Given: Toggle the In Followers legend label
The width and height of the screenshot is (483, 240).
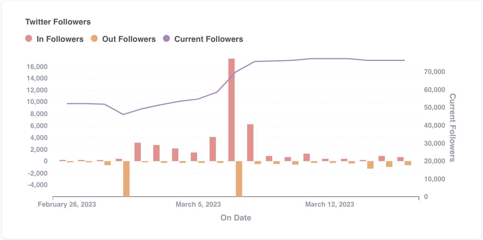Looking at the screenshot, I should [x=60, y=39].
